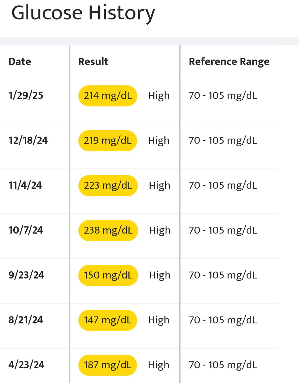Image resolution: width=299 pixels, height=383 pixels.
Task: Select the Reference Range column header
Action: [x=229, y=62]
